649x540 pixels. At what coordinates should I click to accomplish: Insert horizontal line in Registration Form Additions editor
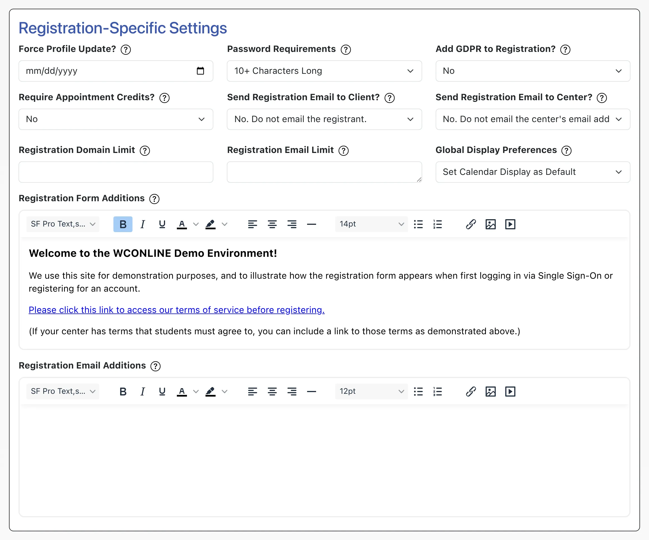coord(312,224)
